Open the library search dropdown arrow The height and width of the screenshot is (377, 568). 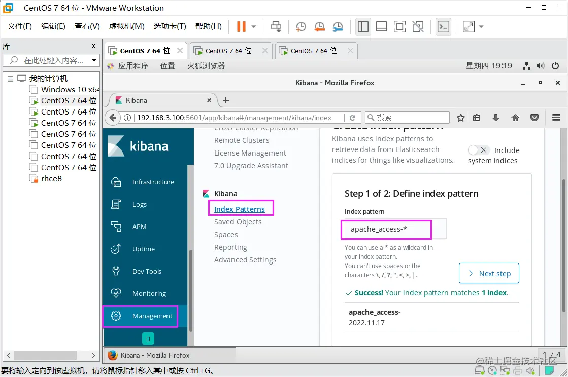[94, 60]
